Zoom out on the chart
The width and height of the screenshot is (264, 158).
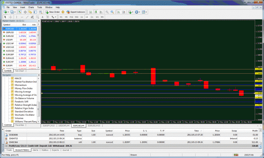click(x=112, y=12)
